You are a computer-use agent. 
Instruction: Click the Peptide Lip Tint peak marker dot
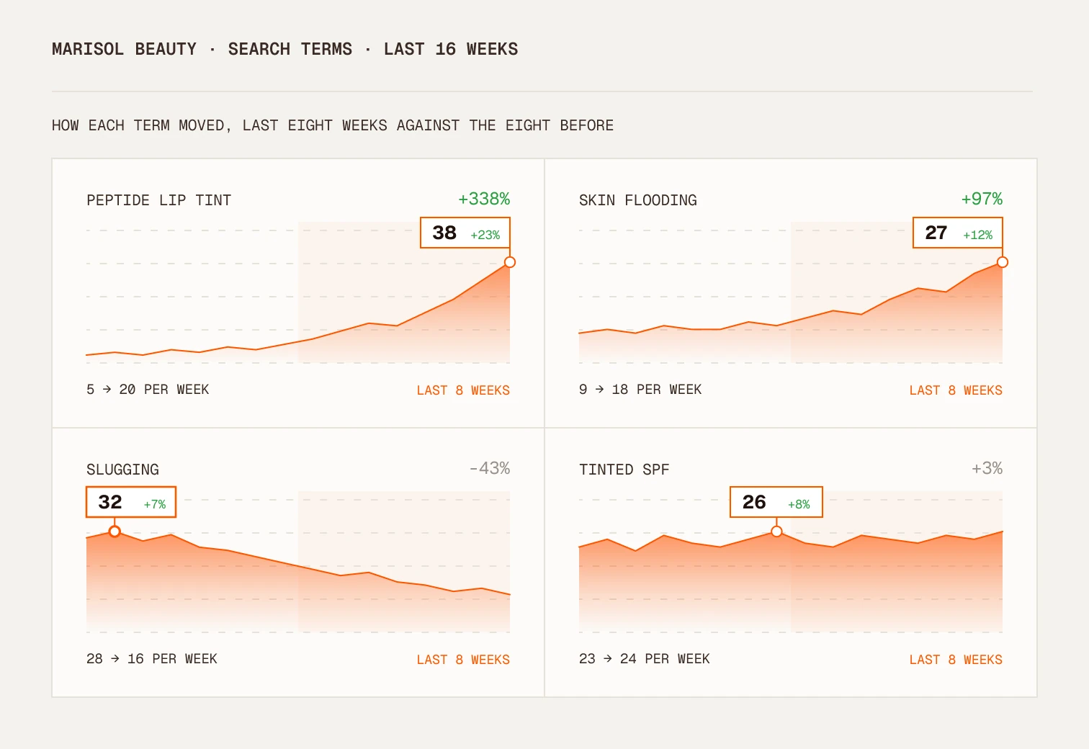point(510,262)
